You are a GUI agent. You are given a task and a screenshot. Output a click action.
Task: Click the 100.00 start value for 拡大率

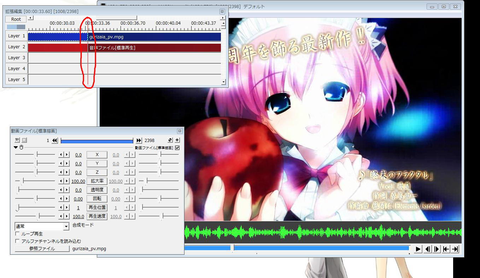tap(78, 181)
